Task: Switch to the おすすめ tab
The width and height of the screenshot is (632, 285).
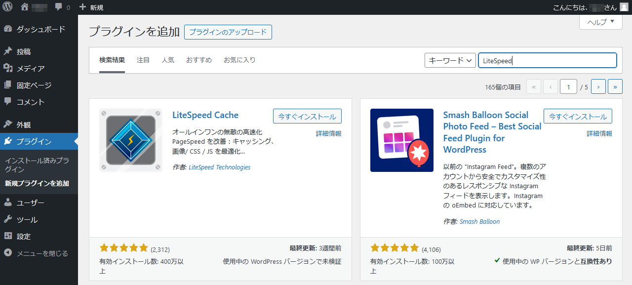Action: click(199, 60)
